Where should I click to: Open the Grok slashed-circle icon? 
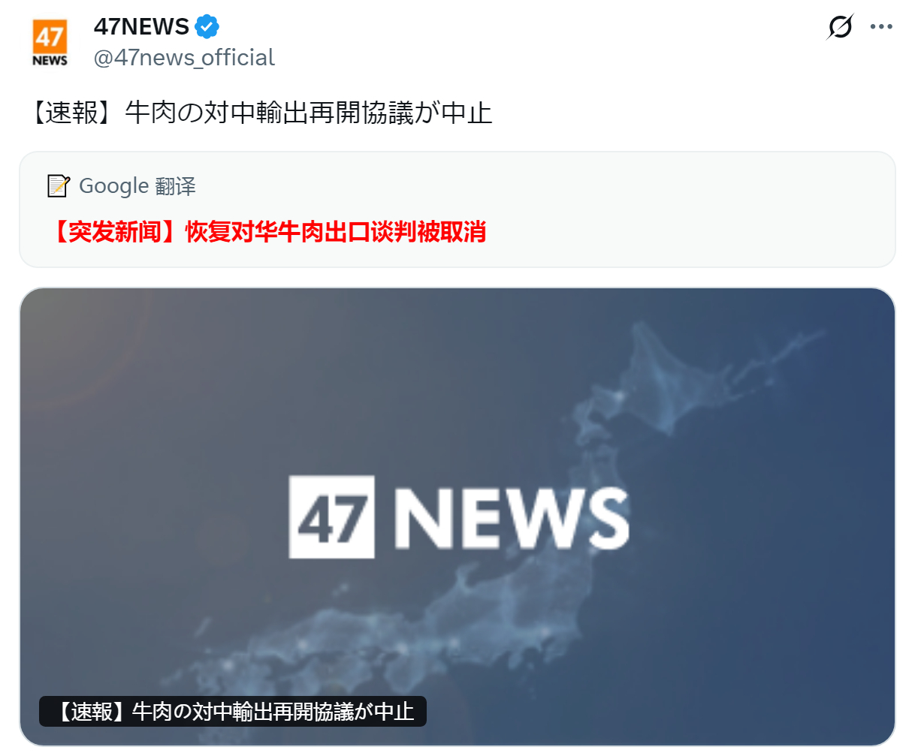click(x=840, y=27)
